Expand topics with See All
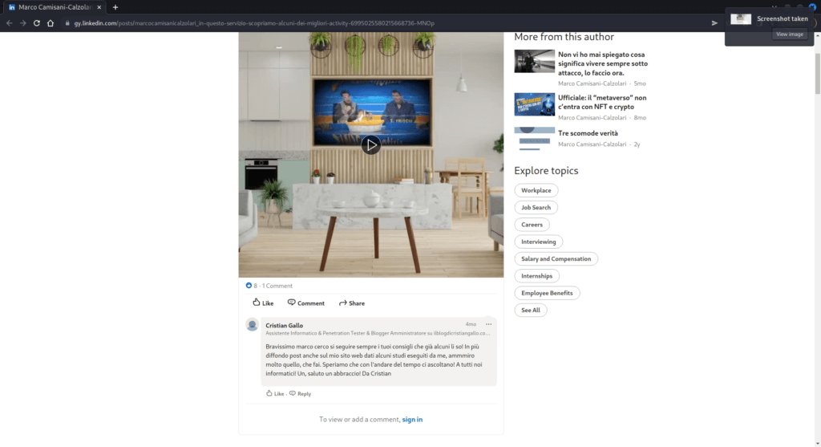The width and height of the screenshot is (821, 447). click(x=530, y=310)
